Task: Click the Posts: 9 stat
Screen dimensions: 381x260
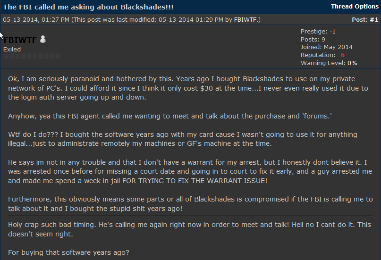Action: click(313, 39)
